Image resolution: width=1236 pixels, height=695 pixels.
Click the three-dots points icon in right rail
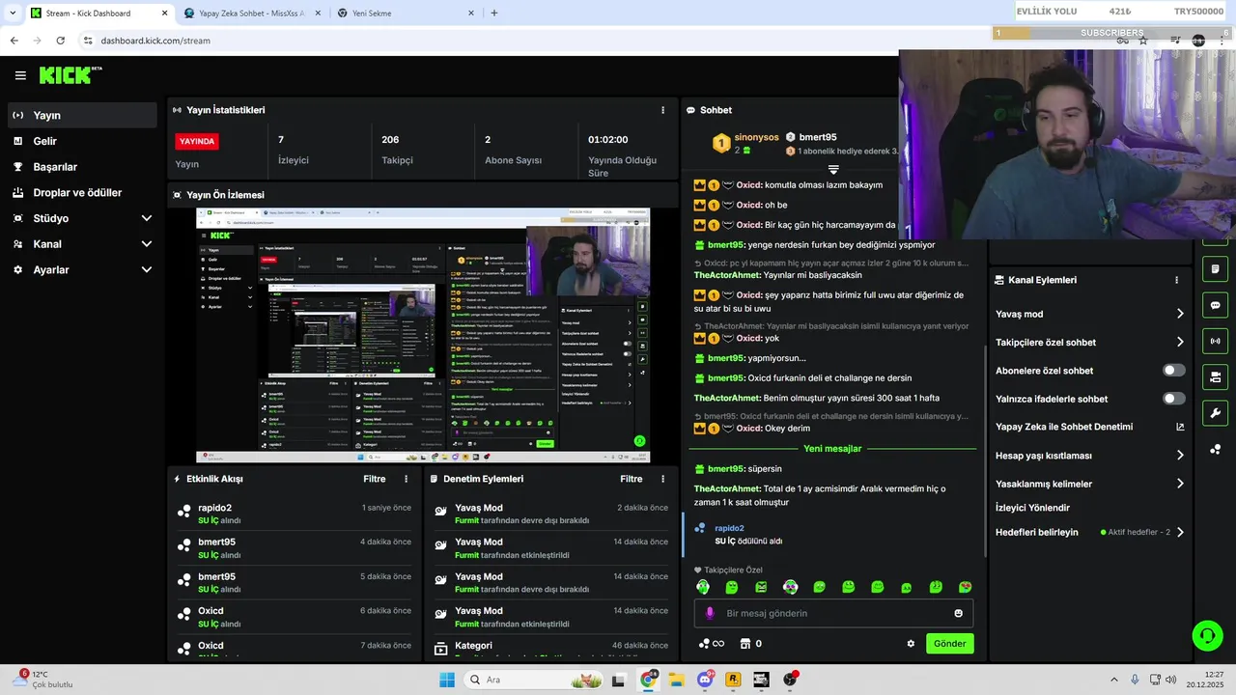(1215, 450)
